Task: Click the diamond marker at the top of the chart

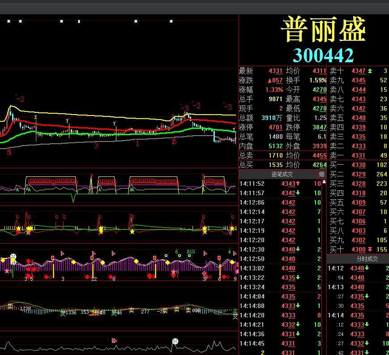Action: (x=79, y=21)
